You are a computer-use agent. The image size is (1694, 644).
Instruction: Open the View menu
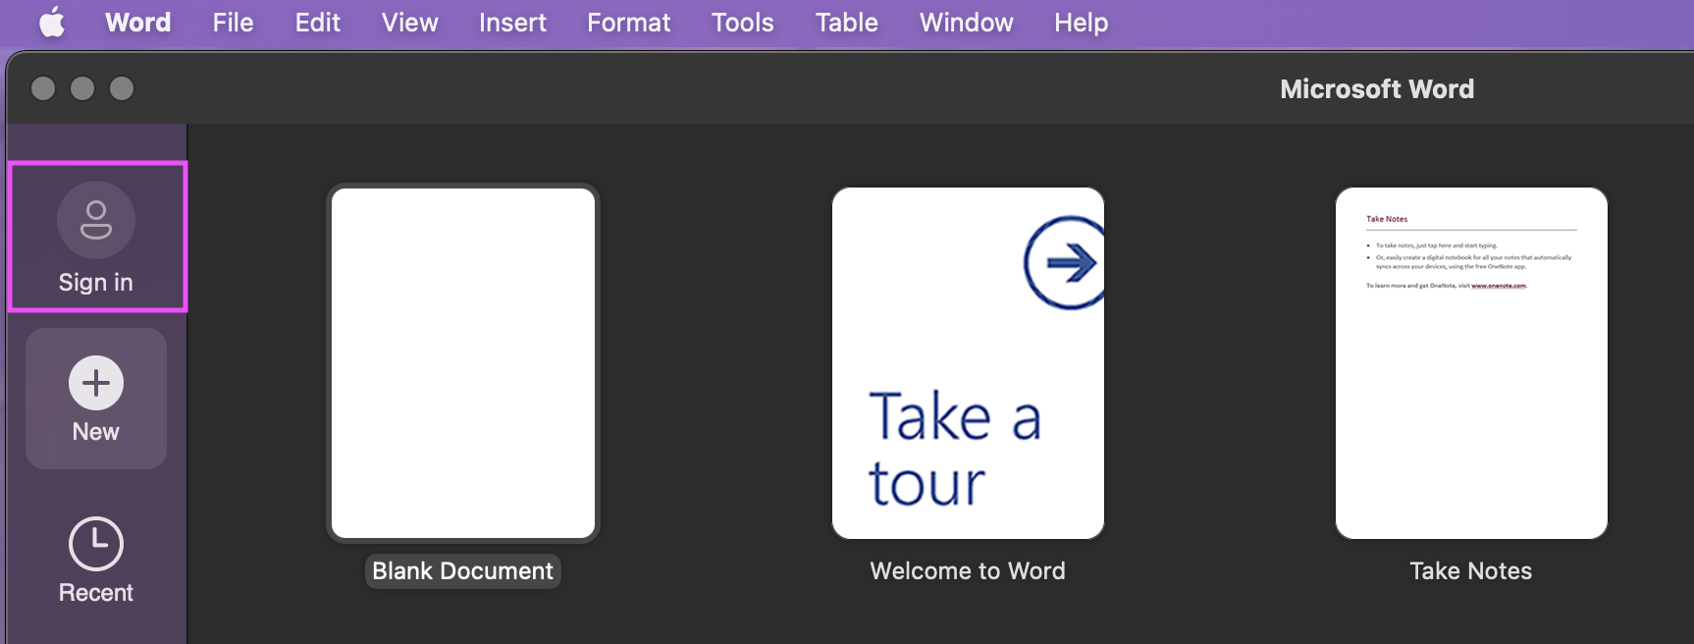(409, 22)
